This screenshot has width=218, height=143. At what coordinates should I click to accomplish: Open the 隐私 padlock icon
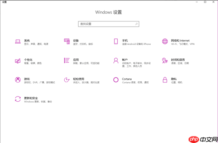[x=165, y=80]
